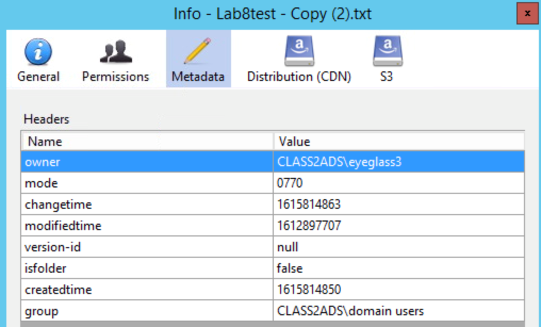Click the changetime header entry
Image resolution: width=541 pixels, height=327 pixels.
pos(144,205)
